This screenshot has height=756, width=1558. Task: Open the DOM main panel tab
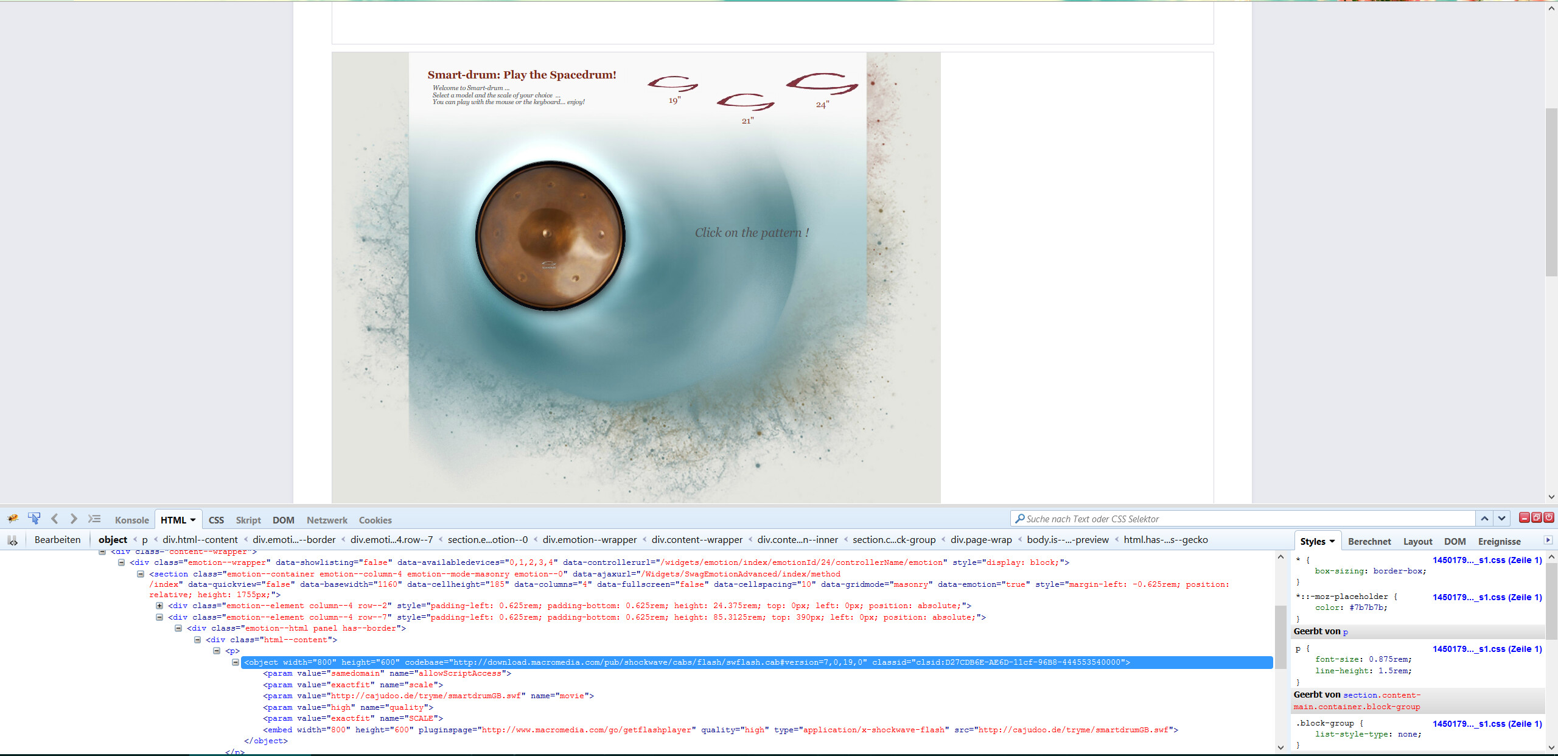click(284, 520)
